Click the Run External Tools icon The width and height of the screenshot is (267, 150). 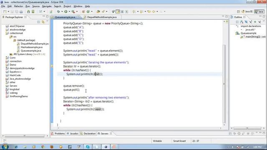click(x=73, y=12)
